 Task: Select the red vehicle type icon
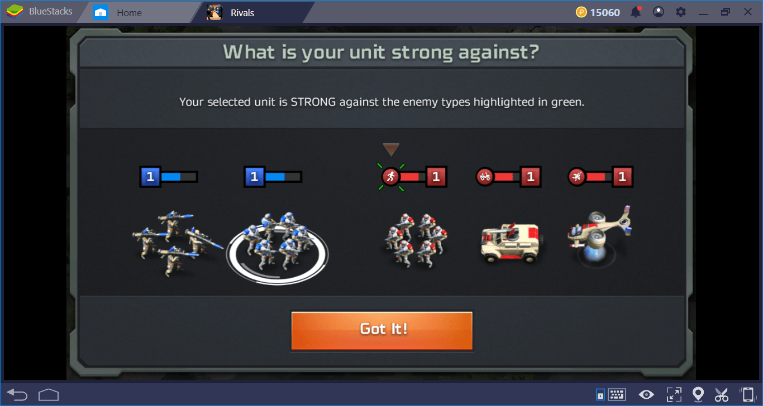point(484,177)
